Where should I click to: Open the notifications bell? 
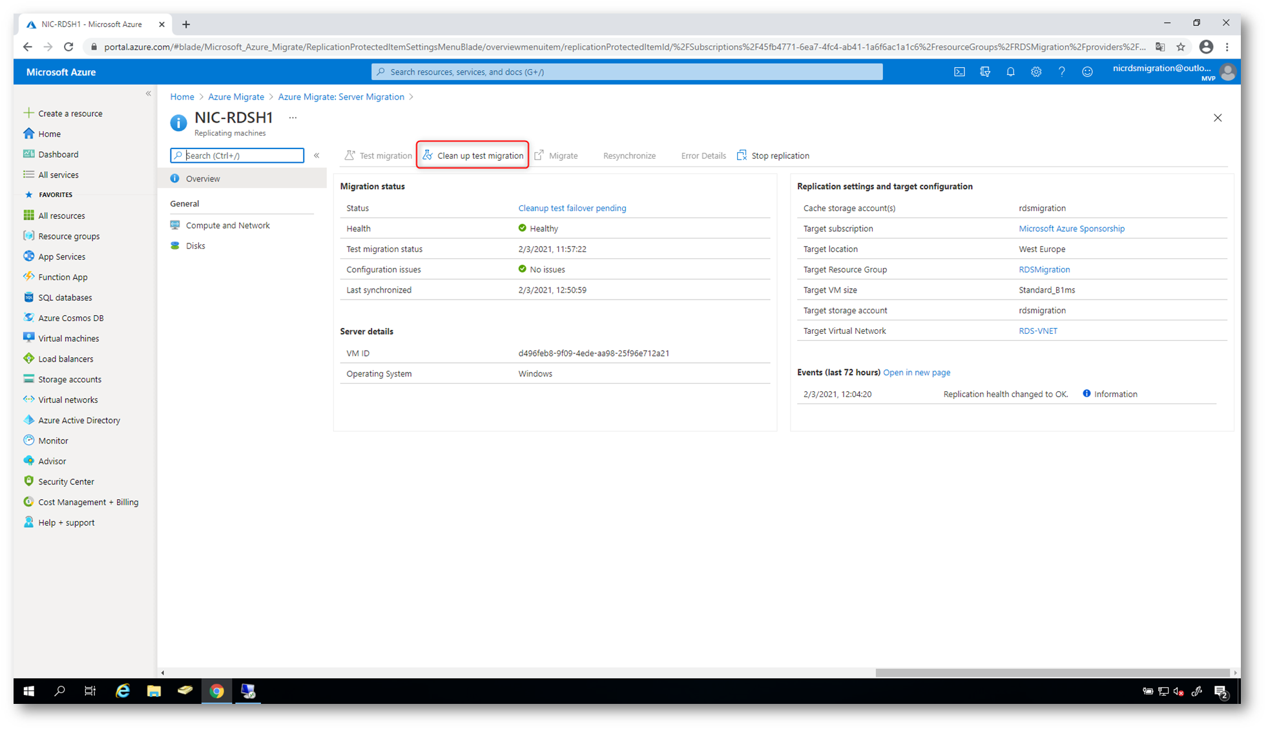[1010, 72]
